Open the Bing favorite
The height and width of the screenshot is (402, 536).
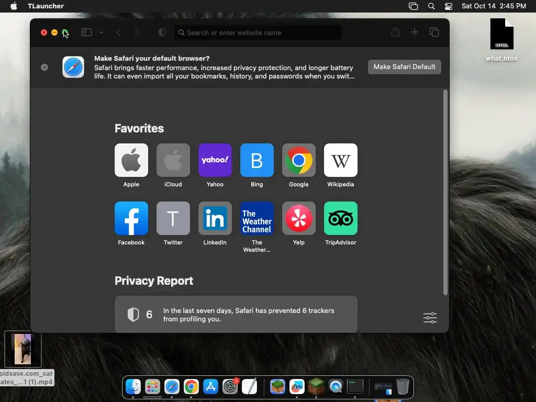256,160
